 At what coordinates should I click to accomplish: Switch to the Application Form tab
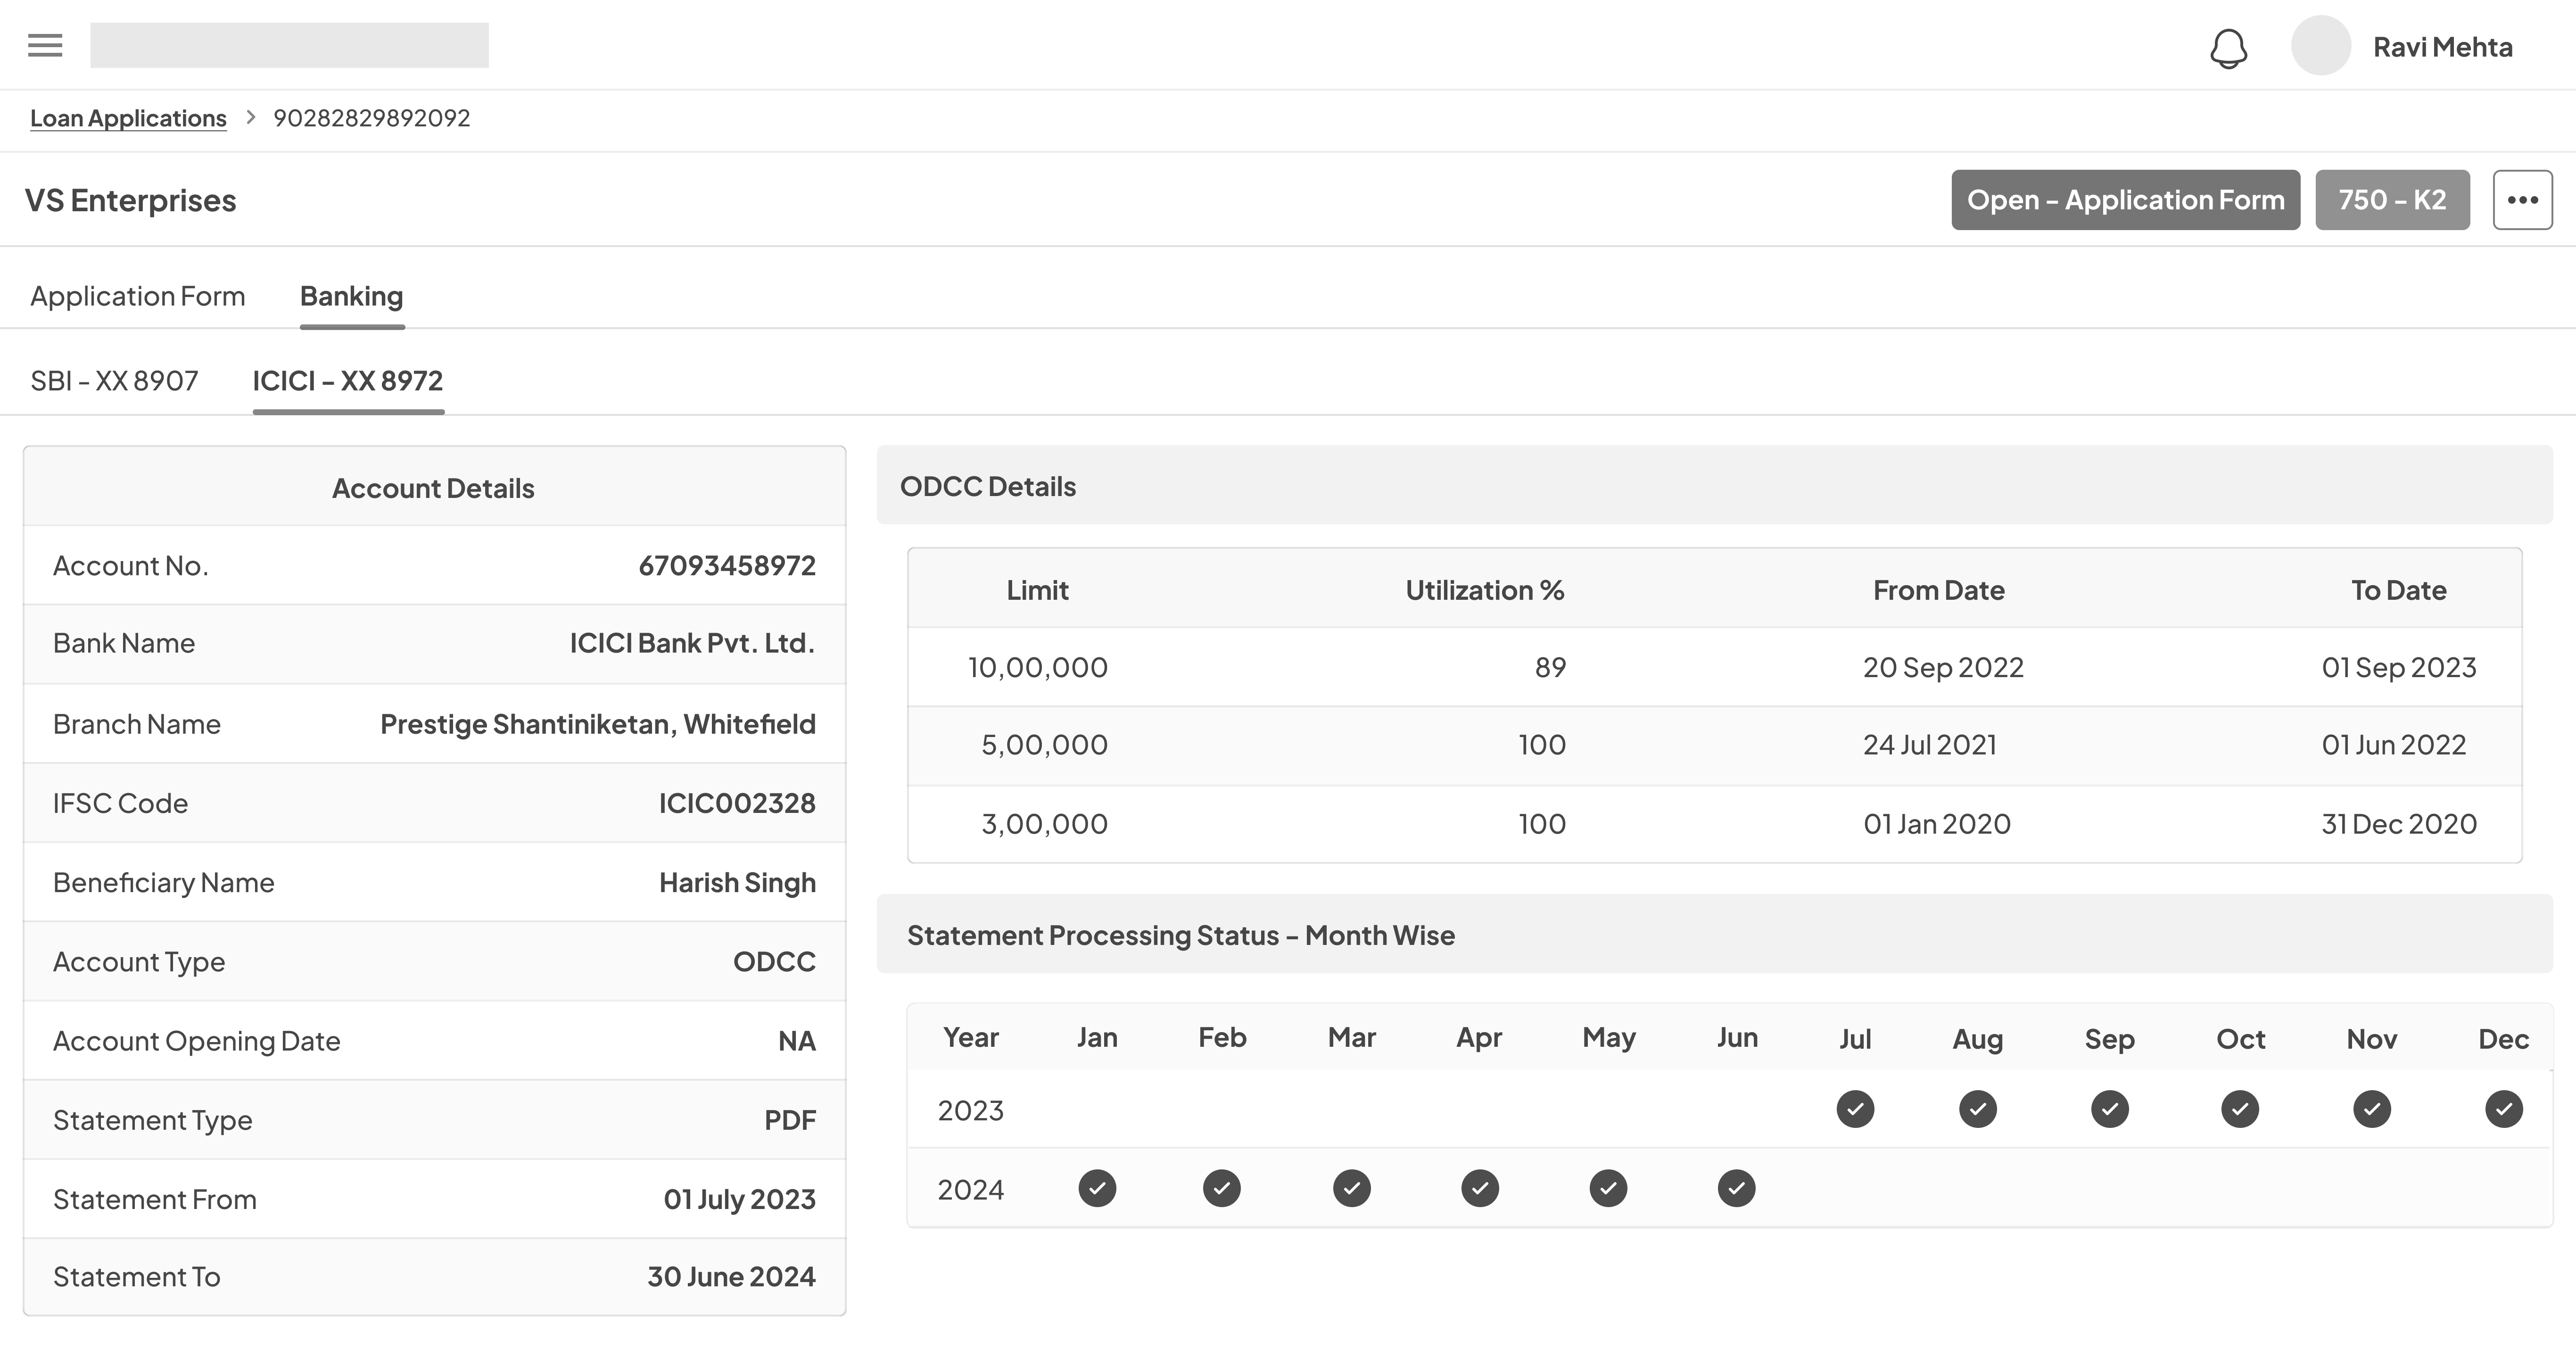pos(138,296)
